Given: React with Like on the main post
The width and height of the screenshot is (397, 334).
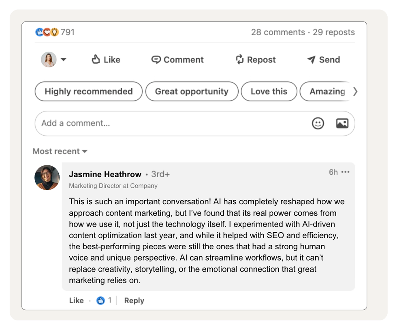Looking at the screenshot, I should 105,60.
